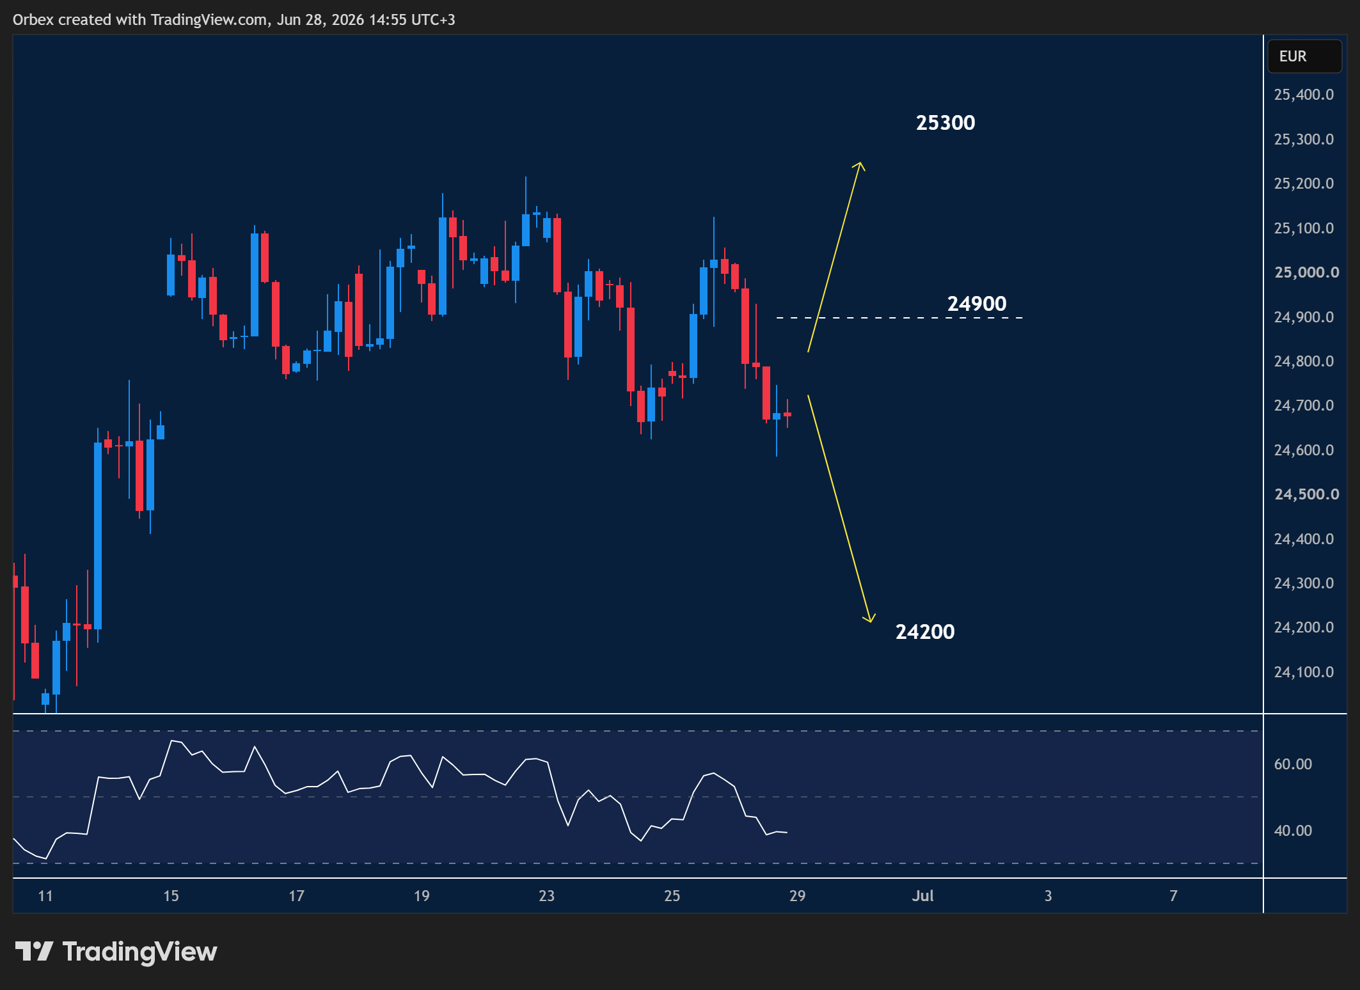The height and width of the screenshot is (990, 1360).
Task: Click the 24,400.0 price axis label
Action: coord(1304,539)
